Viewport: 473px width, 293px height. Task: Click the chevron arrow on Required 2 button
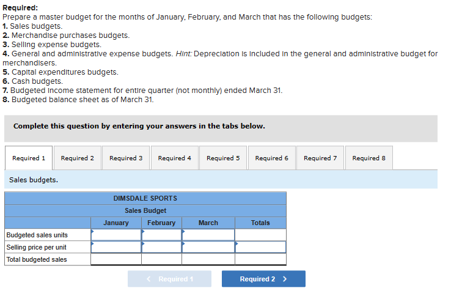tap(285, 279)
